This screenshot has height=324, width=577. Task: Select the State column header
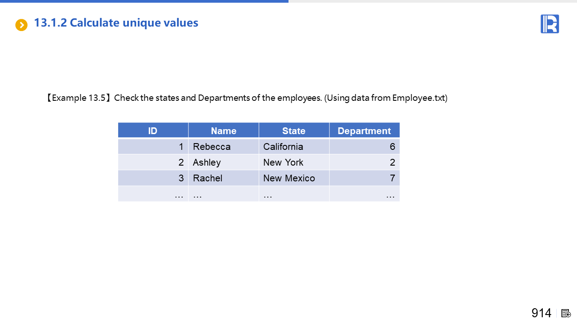[294, 130]
